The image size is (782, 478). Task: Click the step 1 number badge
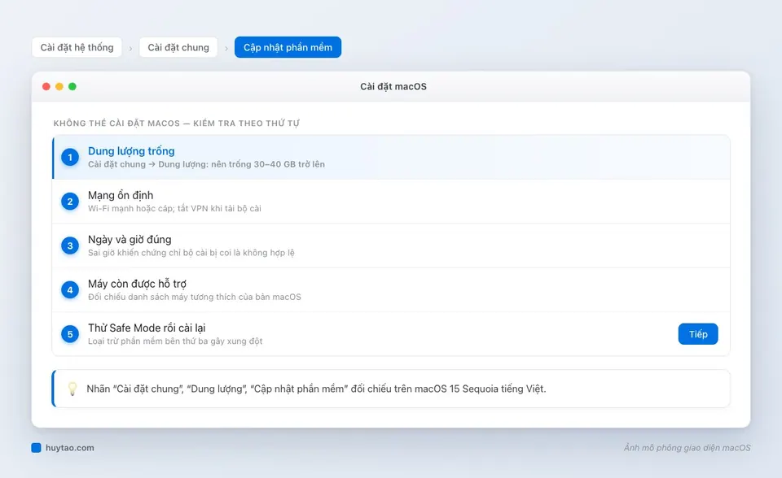(70, 158)
